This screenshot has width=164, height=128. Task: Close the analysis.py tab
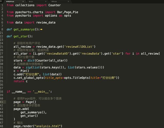pyautogui.click(x=23, y=2)
